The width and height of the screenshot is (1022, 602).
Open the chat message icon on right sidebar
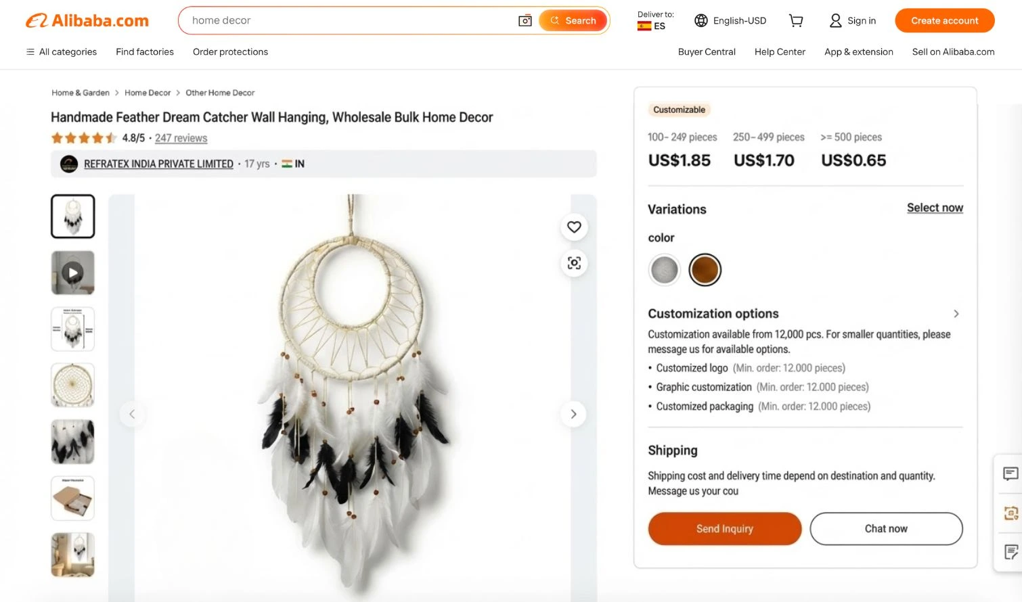click(x=1010, y=473)
